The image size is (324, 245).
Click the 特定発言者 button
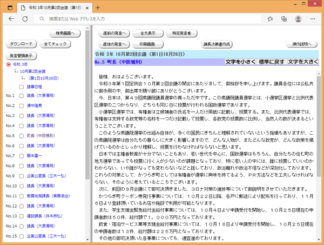pyautogui.click(x=182, y=33)
